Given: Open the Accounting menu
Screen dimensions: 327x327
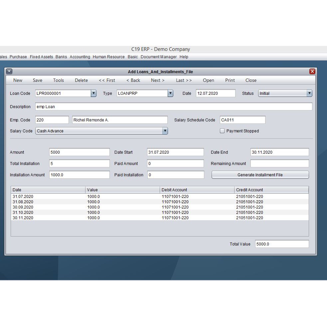Looking at the screenshot, I should (80, 57).
